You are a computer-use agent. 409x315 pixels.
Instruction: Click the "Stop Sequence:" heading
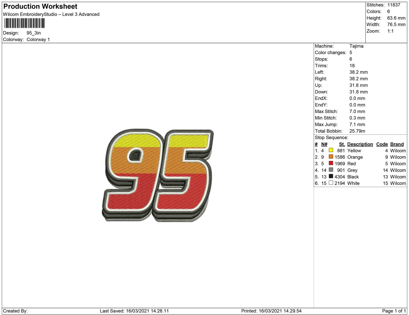[x=331, y=138]
